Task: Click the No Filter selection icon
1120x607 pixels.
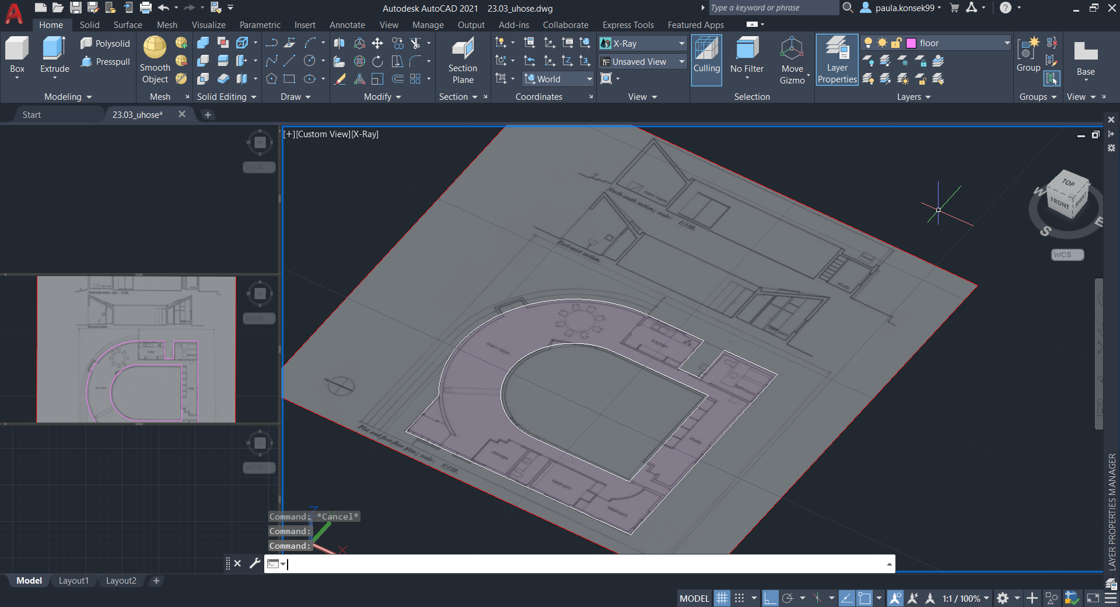Action: (747, 56)
